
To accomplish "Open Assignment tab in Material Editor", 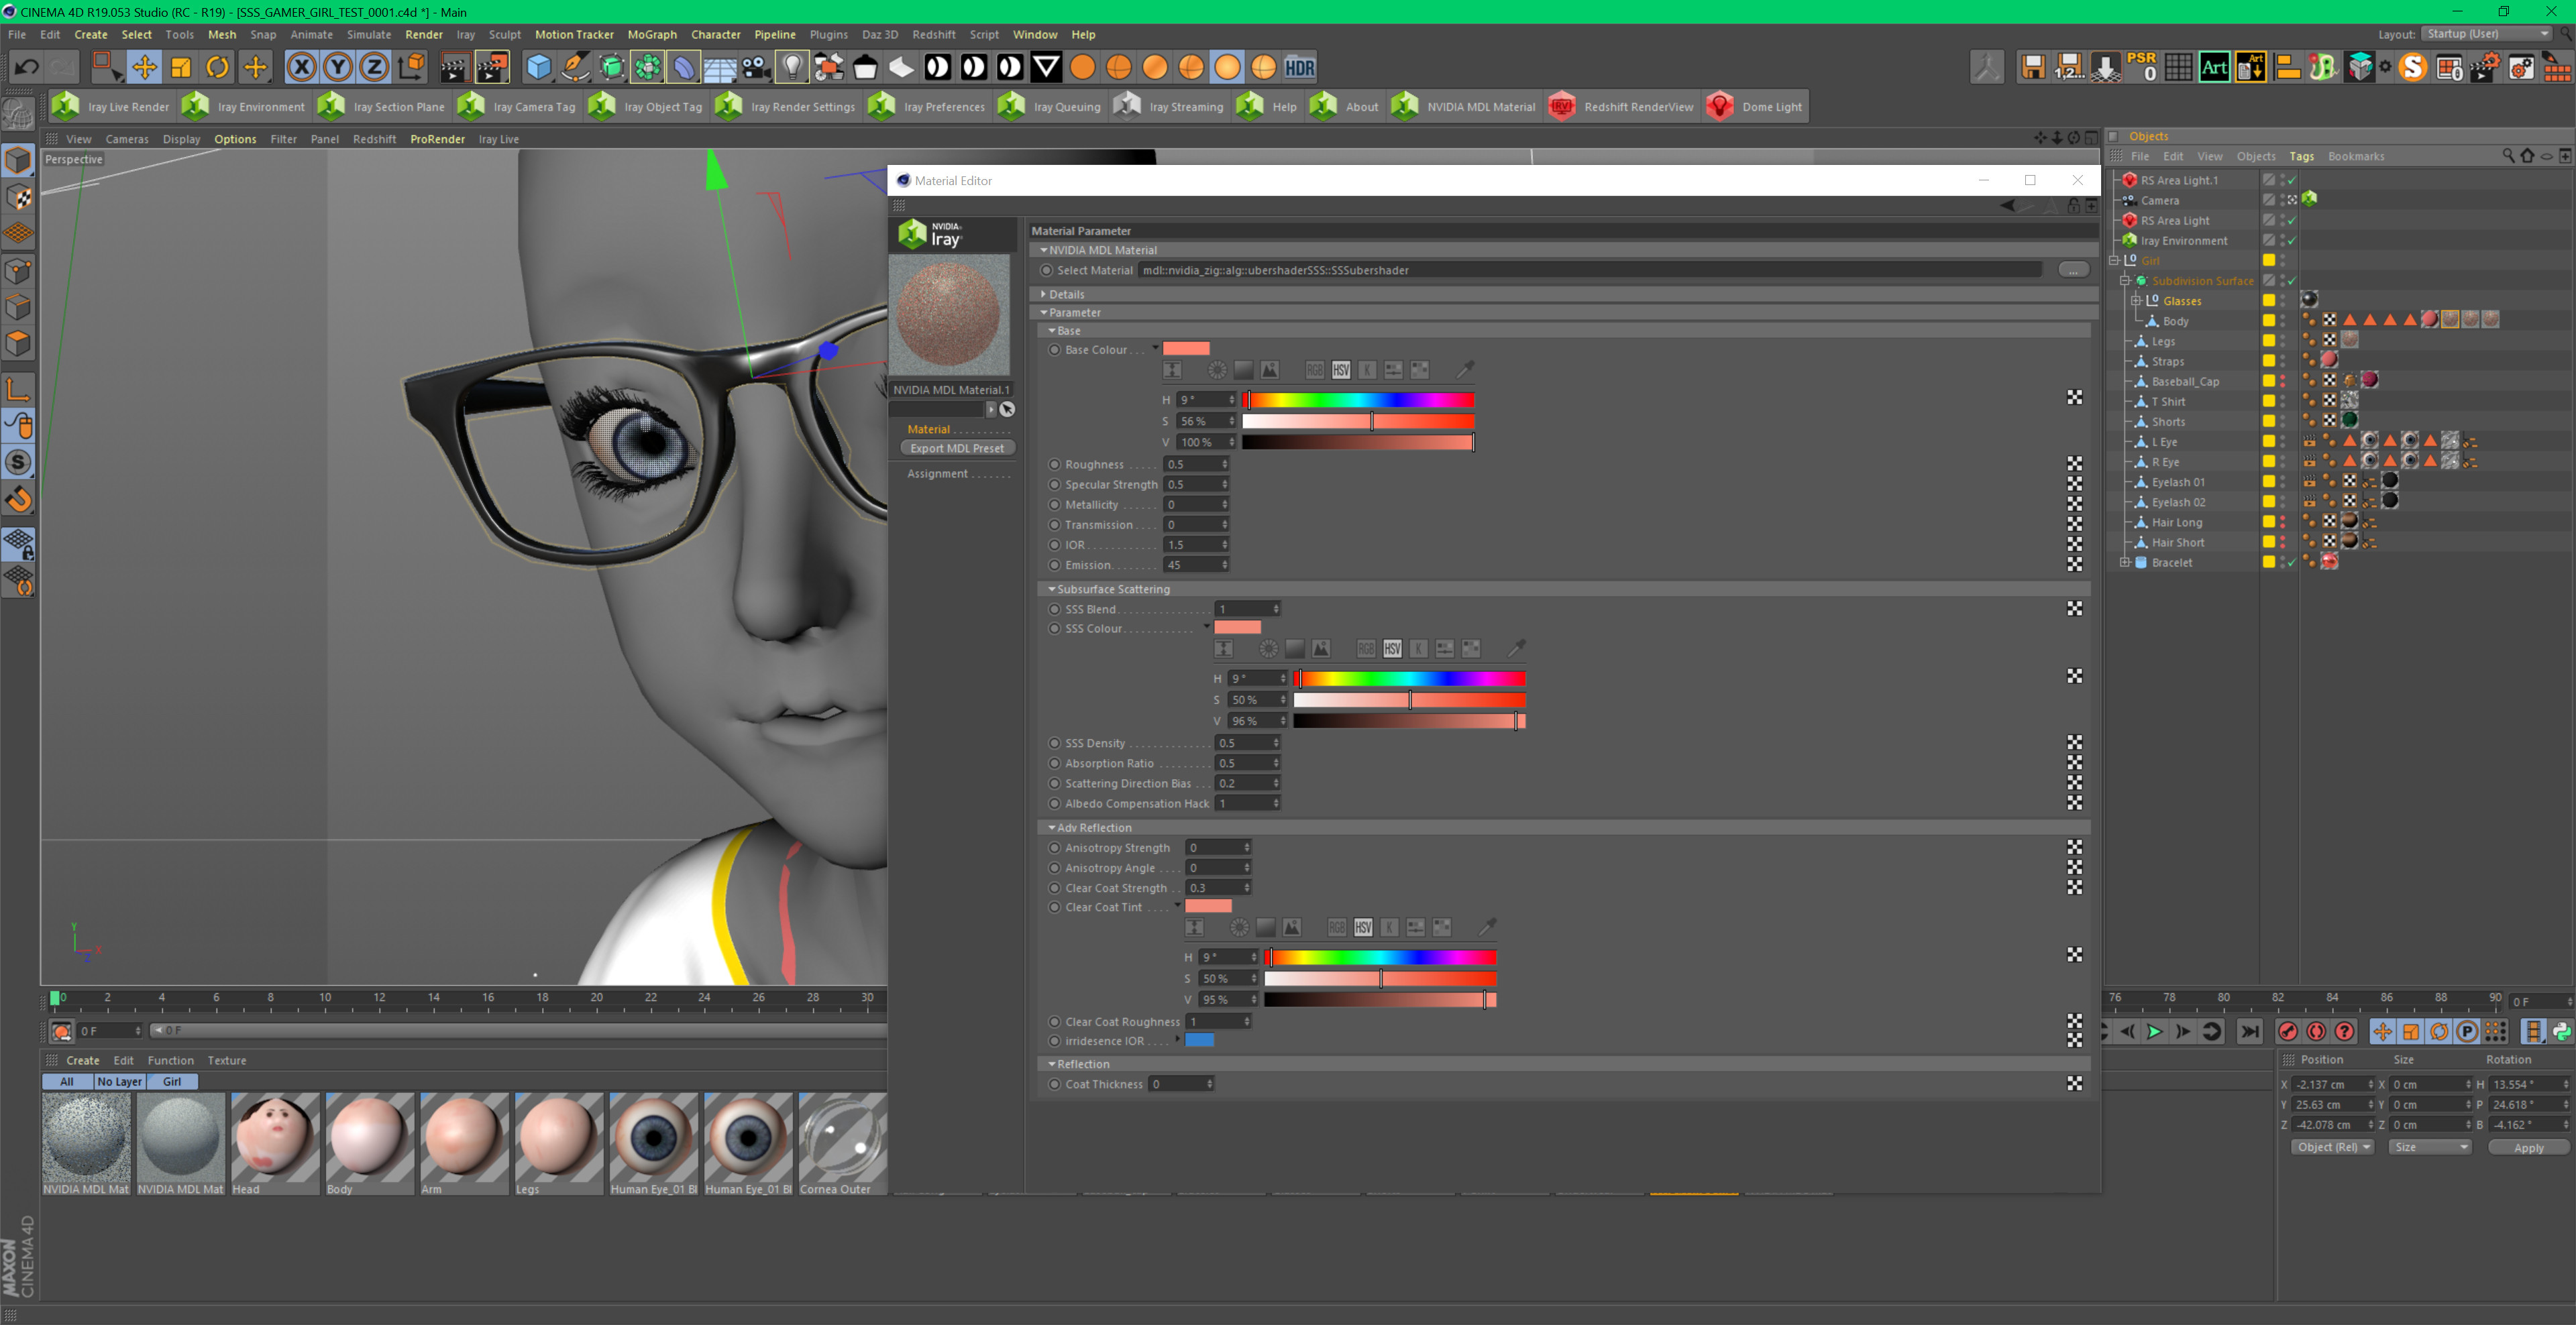I will click(937, 473).
